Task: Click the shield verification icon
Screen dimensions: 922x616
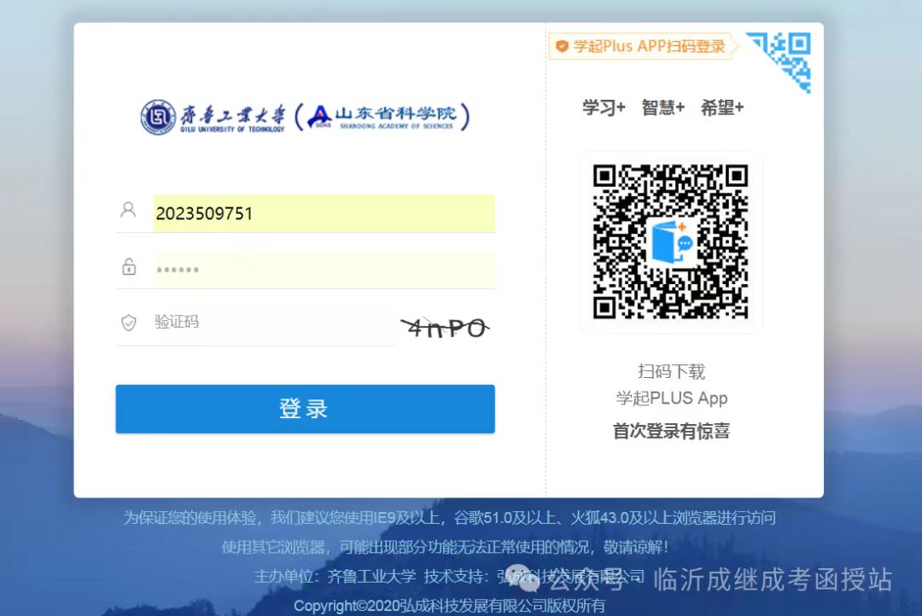Action: click(x=128, y=323)
